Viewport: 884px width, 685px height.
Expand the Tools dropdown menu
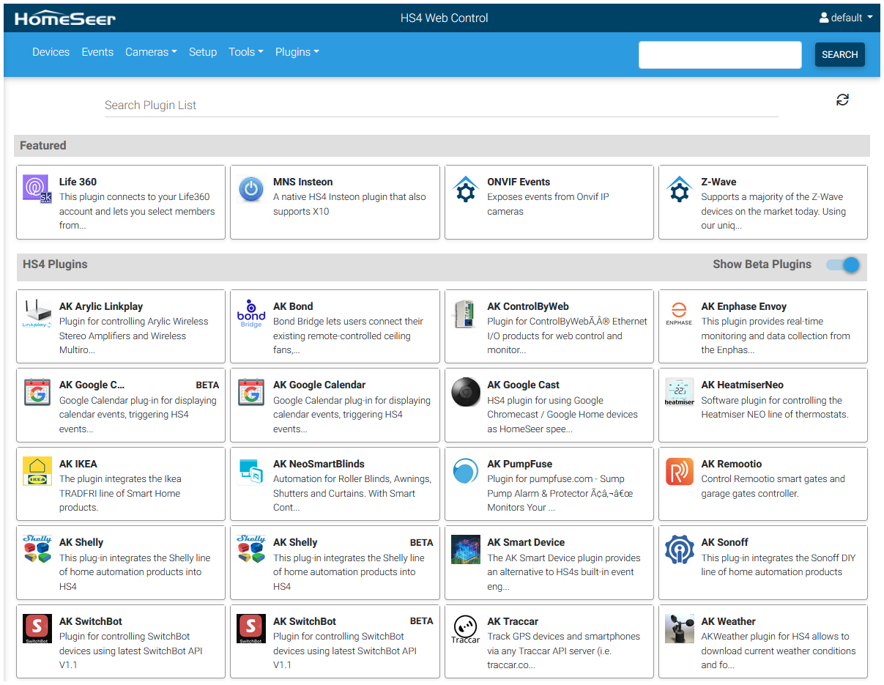coord(245,52)
